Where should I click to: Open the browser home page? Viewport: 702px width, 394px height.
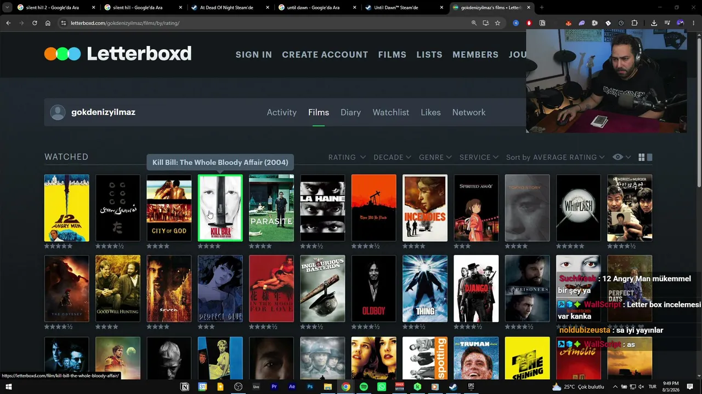pos(48,23)
